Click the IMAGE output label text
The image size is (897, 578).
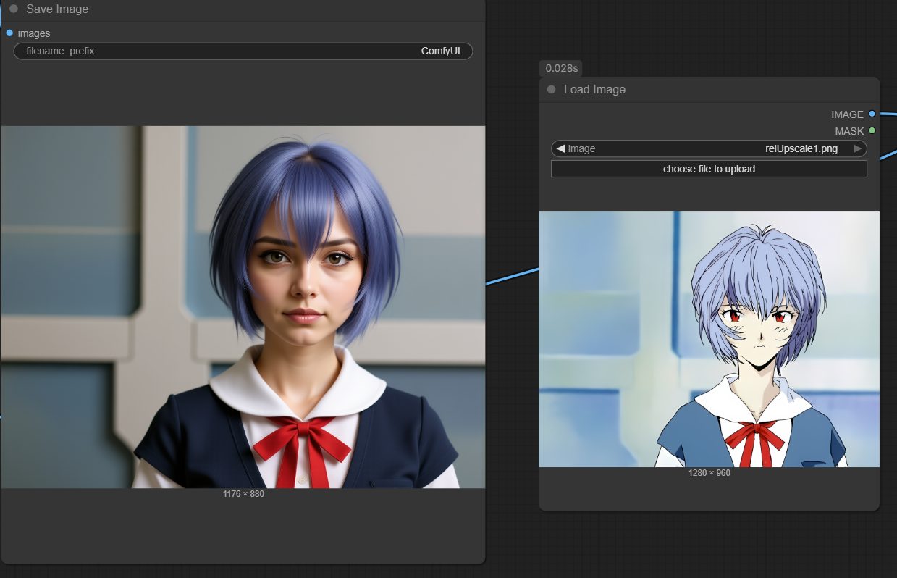846,114
